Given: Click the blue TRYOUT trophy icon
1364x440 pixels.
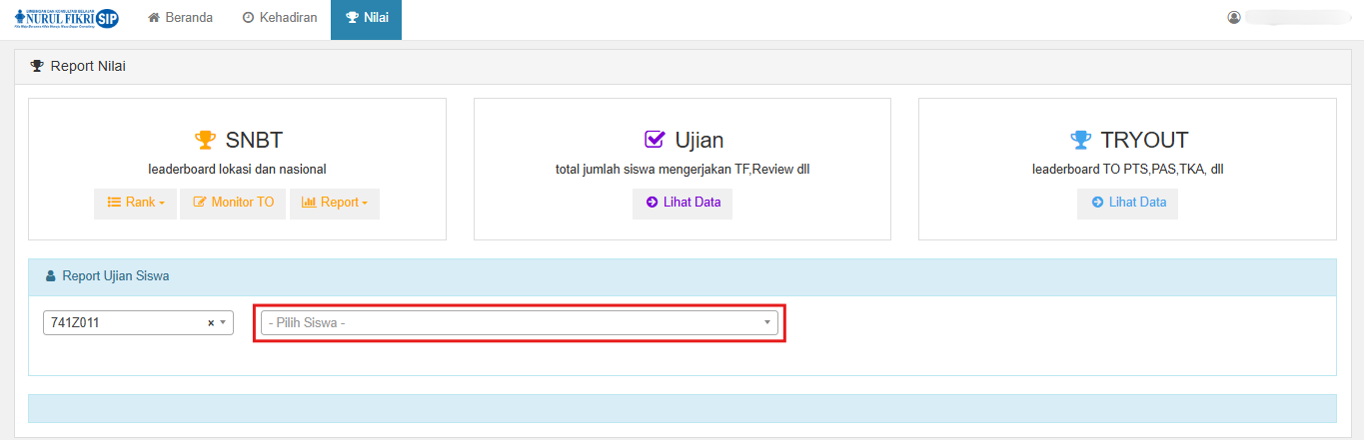Looking at the screenshot, I should pyautogui.click(x=1079, y=140).
